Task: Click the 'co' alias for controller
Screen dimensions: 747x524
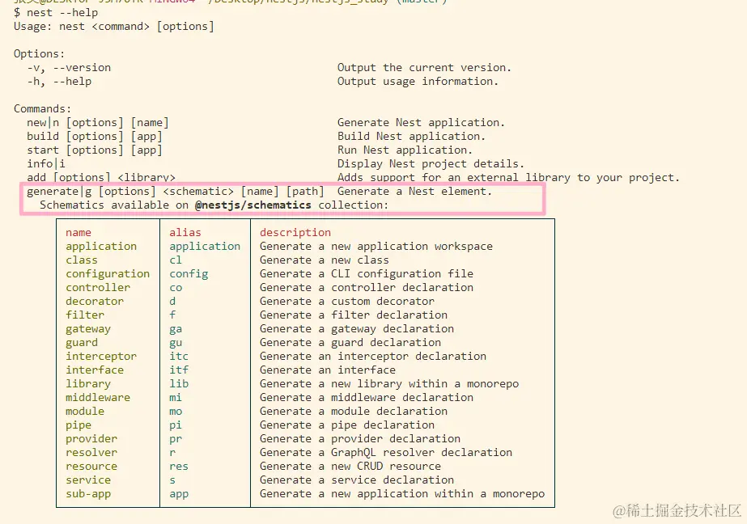Action: point(176,287)
